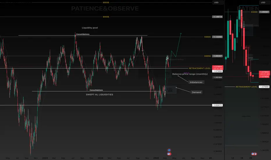Viewport: 271px width, 160px height.
Task: Click the 2023 label on time axis
Action: pyautogui.click(x=45, y=158)
